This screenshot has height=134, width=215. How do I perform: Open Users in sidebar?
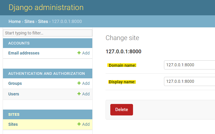14,94
